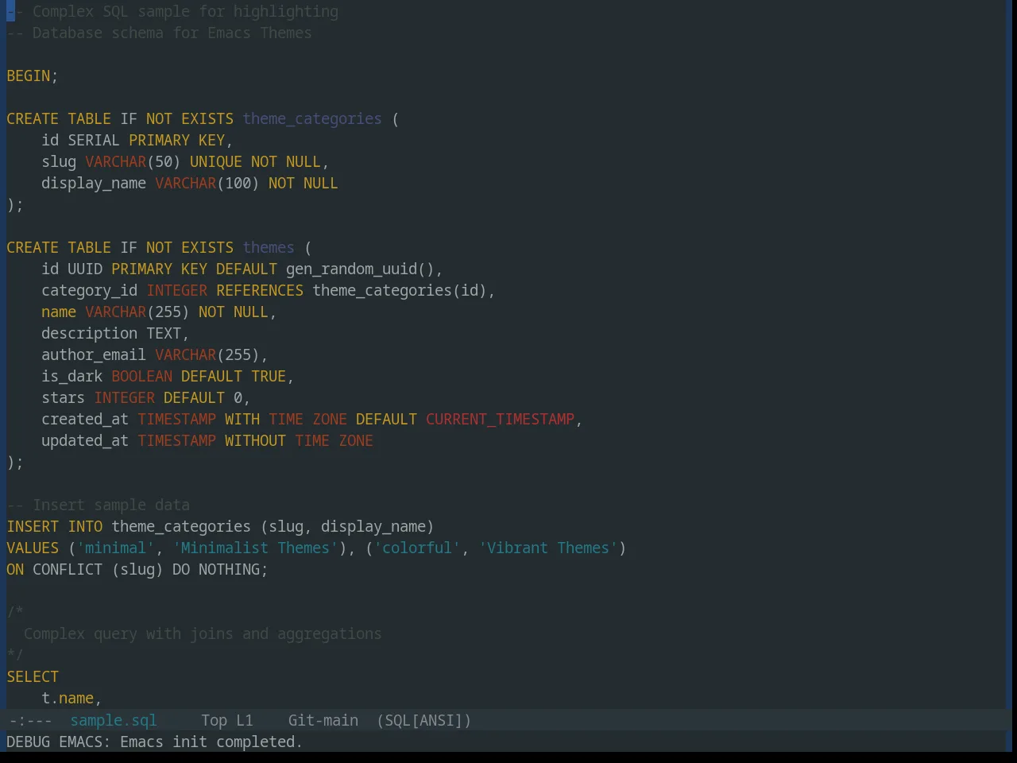This screenshot has width=1017, height=763.
Task: Click author_email column name
Action: coord(94,355)
